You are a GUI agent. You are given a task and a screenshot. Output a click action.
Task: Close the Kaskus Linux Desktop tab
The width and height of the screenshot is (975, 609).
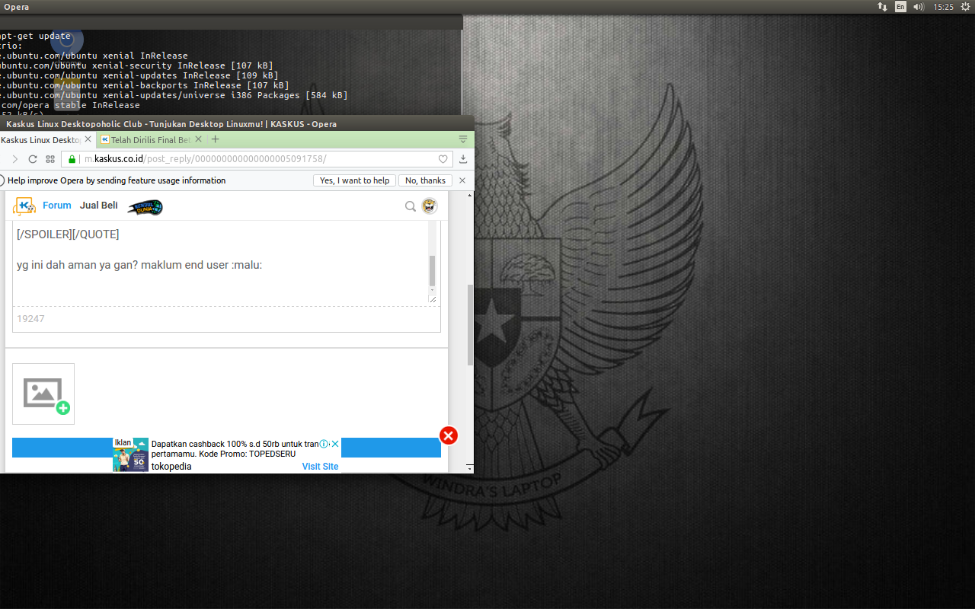(x=88, y=139)
